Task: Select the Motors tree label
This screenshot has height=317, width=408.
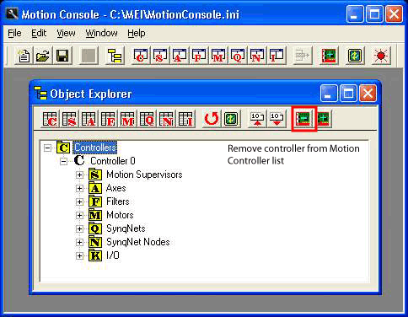Action: tap(120, 215)
